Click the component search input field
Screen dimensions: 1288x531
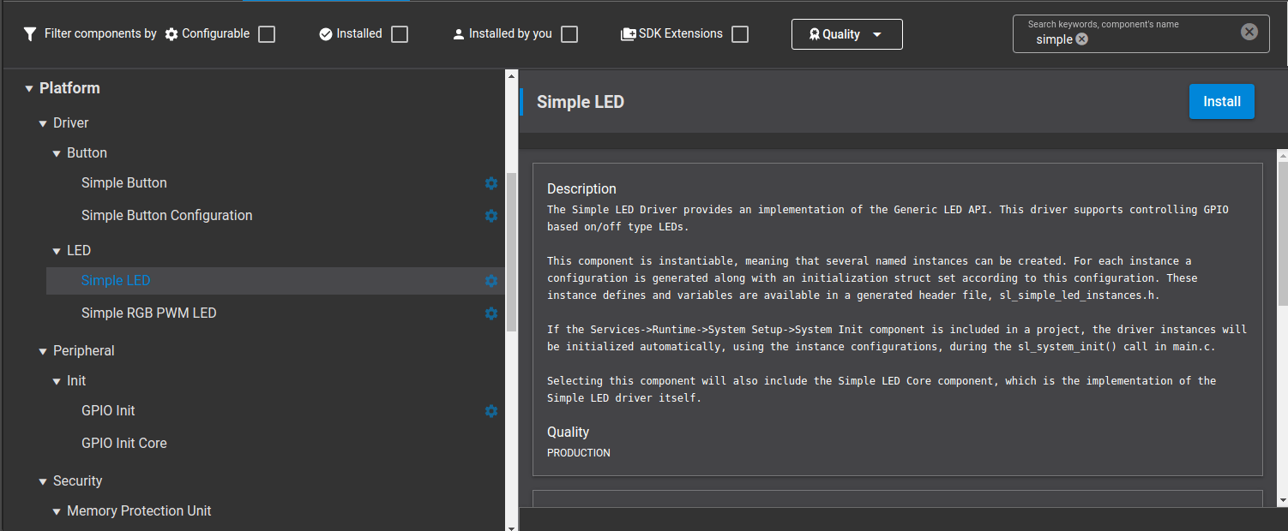tap(1158, 39)
